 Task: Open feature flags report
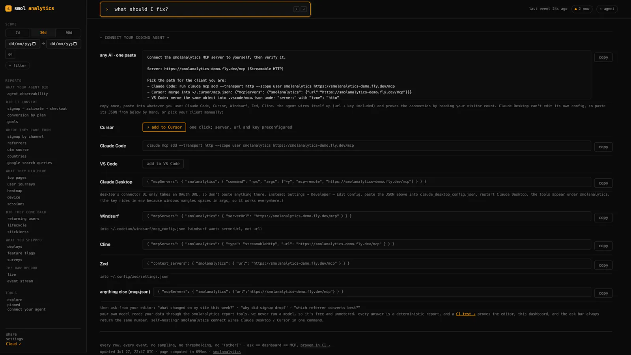tap(21, 253)
